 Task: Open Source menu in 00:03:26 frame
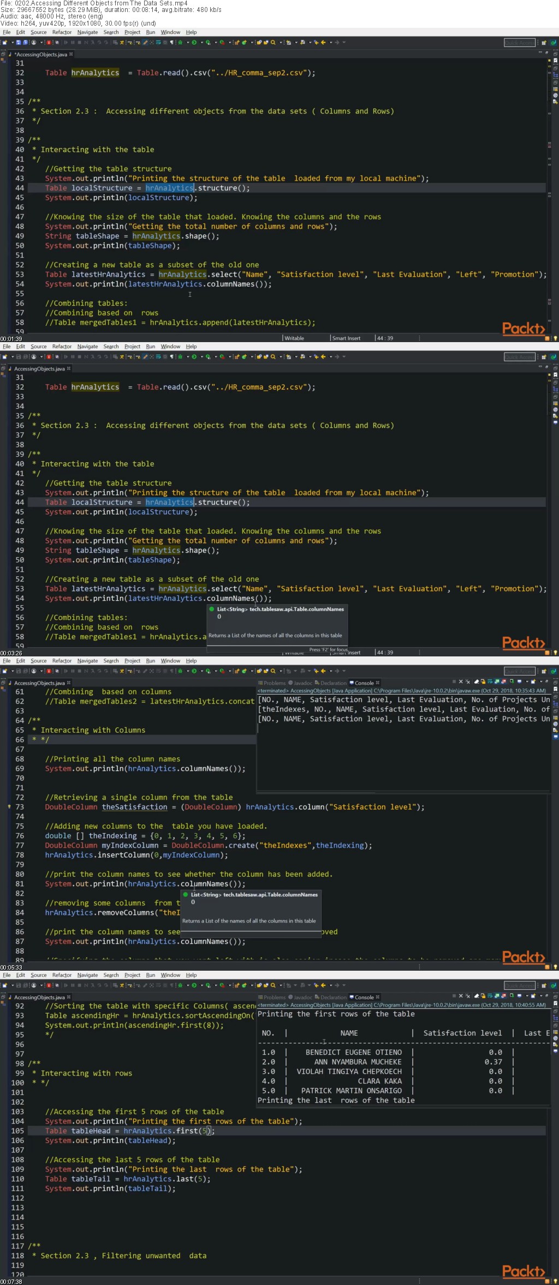38,346
